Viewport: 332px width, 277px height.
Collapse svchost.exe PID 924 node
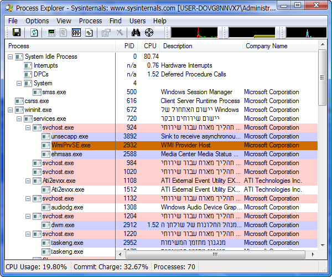28,128
